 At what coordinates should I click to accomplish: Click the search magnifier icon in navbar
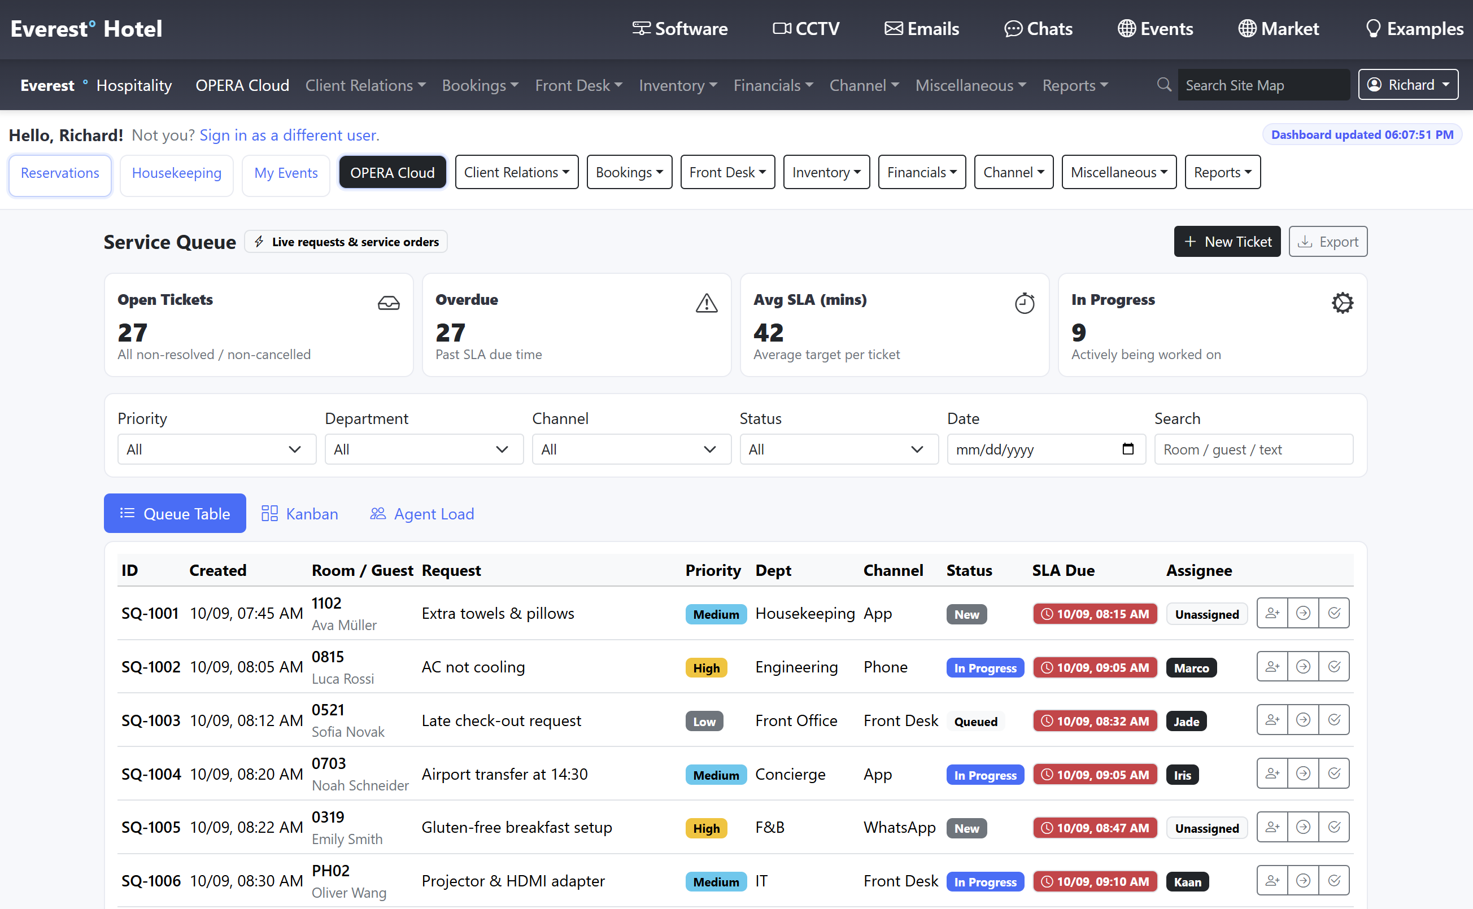point(1164,85)
